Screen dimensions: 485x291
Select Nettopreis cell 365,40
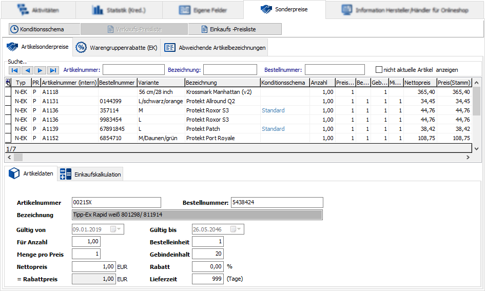[x=420, y=92]
